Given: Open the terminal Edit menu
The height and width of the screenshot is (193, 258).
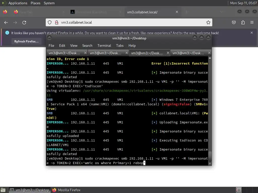Looking at the screenshot, I should [x=62, y=46].
